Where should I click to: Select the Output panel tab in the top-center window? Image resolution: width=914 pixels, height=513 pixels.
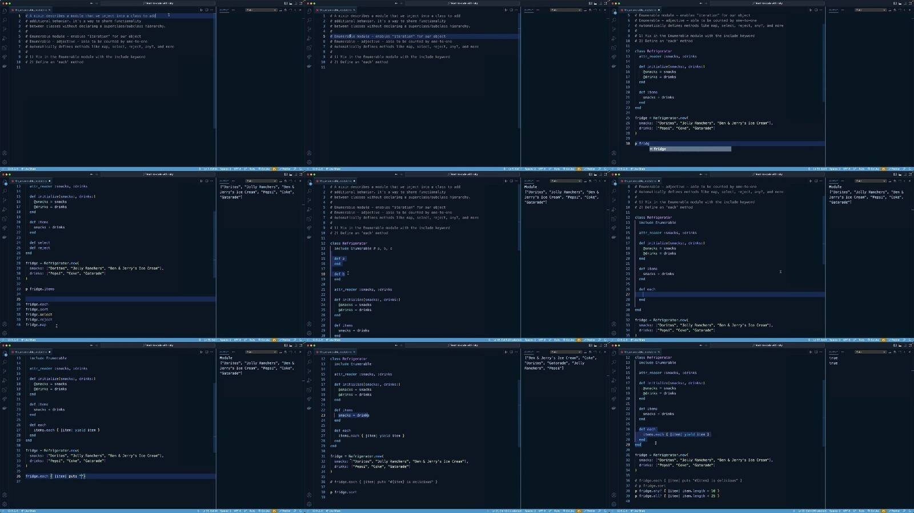click(529, 10)
